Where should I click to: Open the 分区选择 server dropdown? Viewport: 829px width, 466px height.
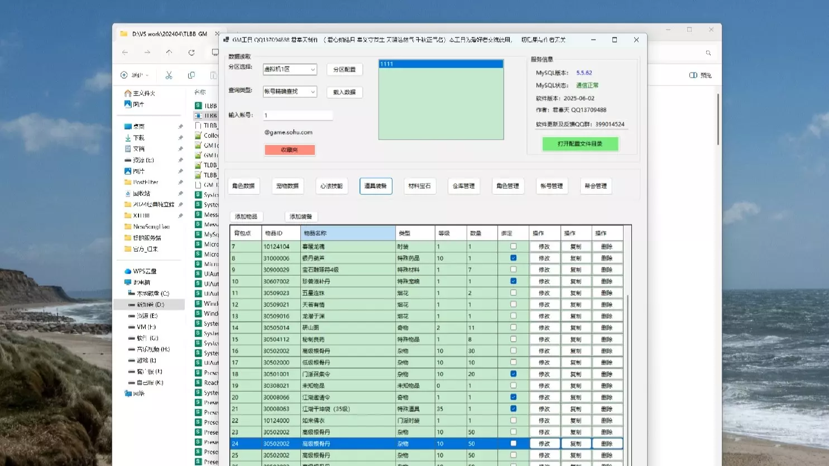tap(290, 69)
